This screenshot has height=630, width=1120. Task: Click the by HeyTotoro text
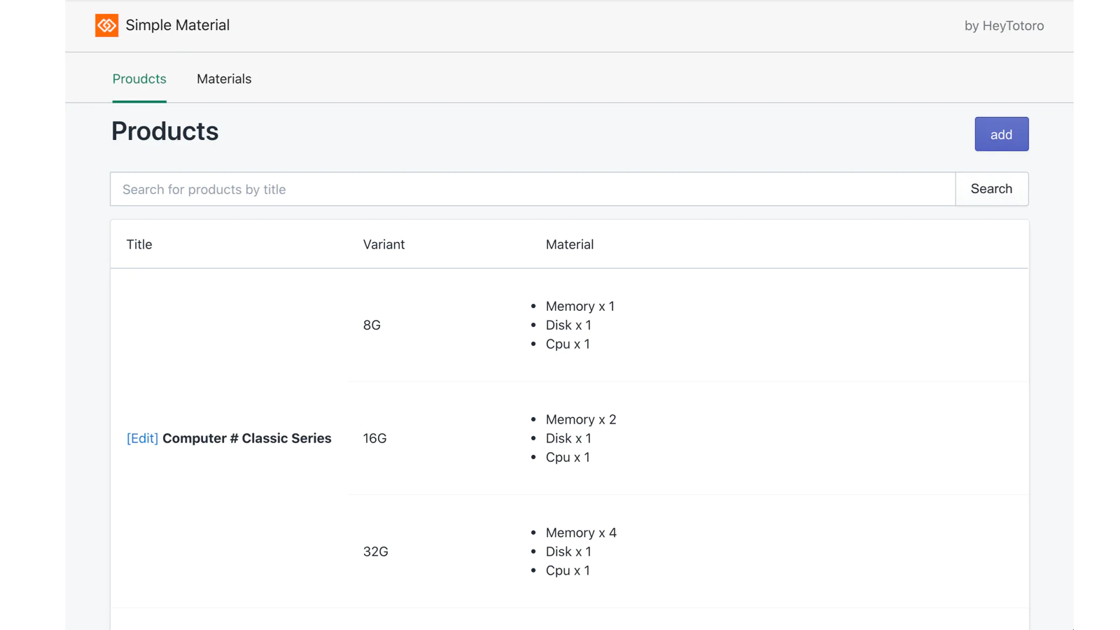click(x=1004, y=26)
